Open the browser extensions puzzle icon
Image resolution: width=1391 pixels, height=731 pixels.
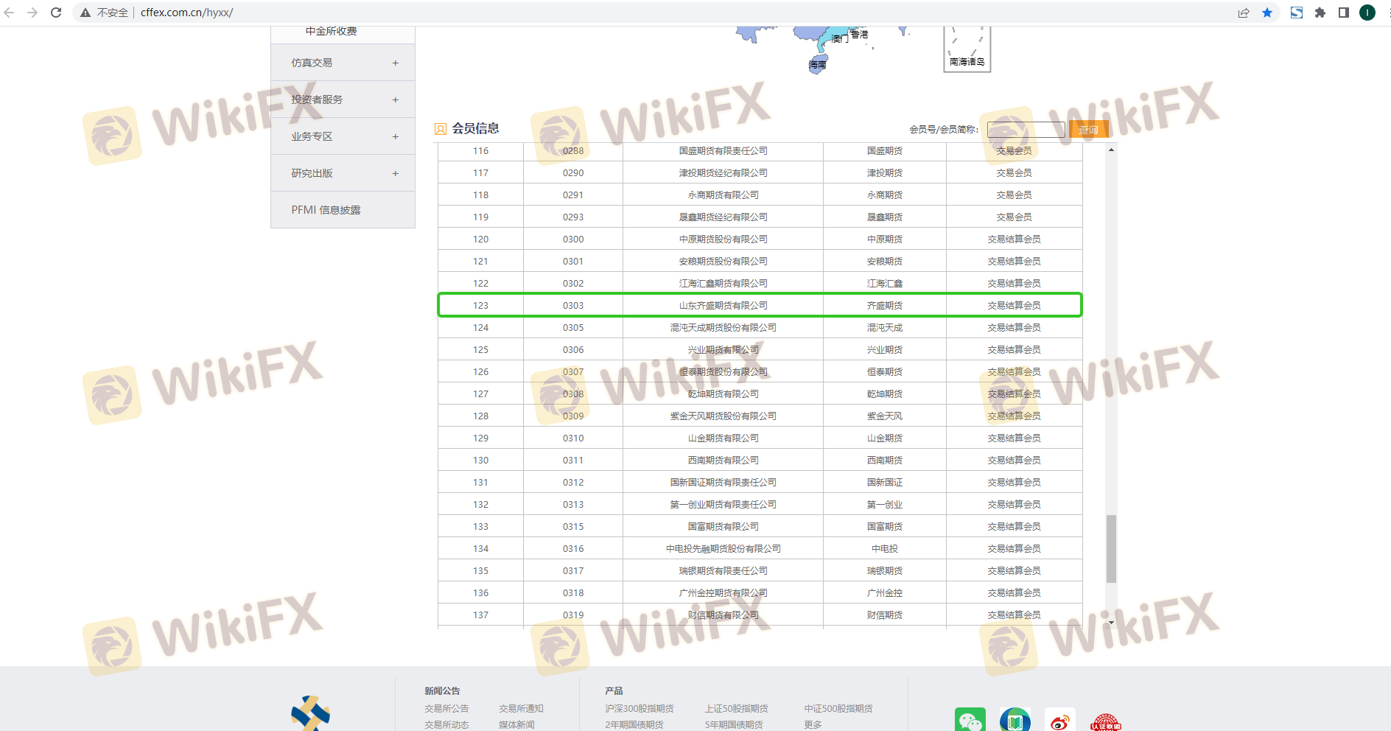coord(1320,13)
